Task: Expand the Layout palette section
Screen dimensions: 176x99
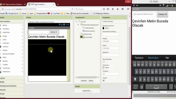Action: click(x=2, y=78)
